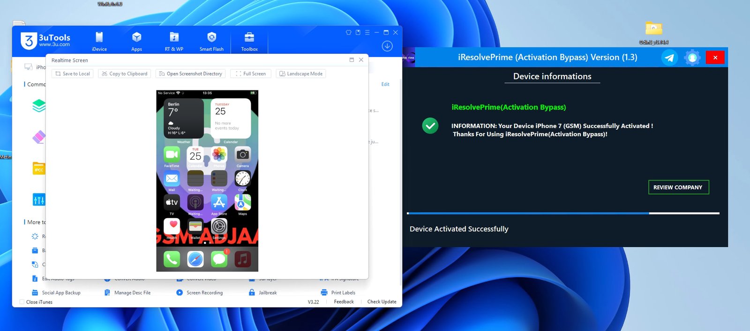Open Telegram link in iResolvePrime
Screen dimensions: 750x331
click(669, 58)
